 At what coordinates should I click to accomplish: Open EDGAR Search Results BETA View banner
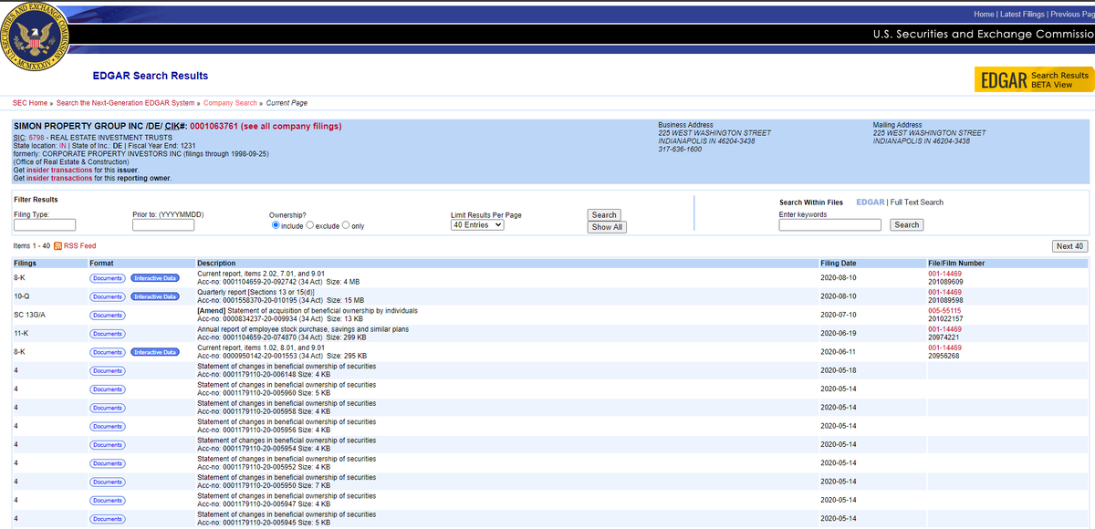[x=1034, y=79]
